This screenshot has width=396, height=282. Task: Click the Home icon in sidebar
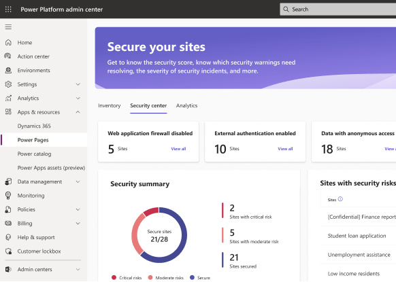(8, 42)
